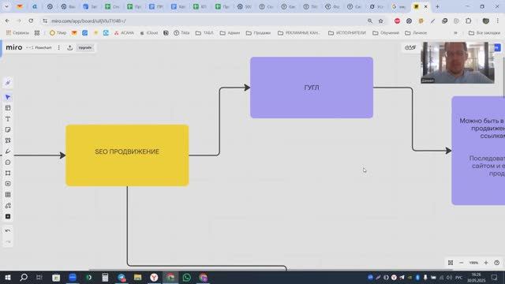Open the Обучение bookmarks folder
This screenshot has width=505, height=284.
pos(386,33)
